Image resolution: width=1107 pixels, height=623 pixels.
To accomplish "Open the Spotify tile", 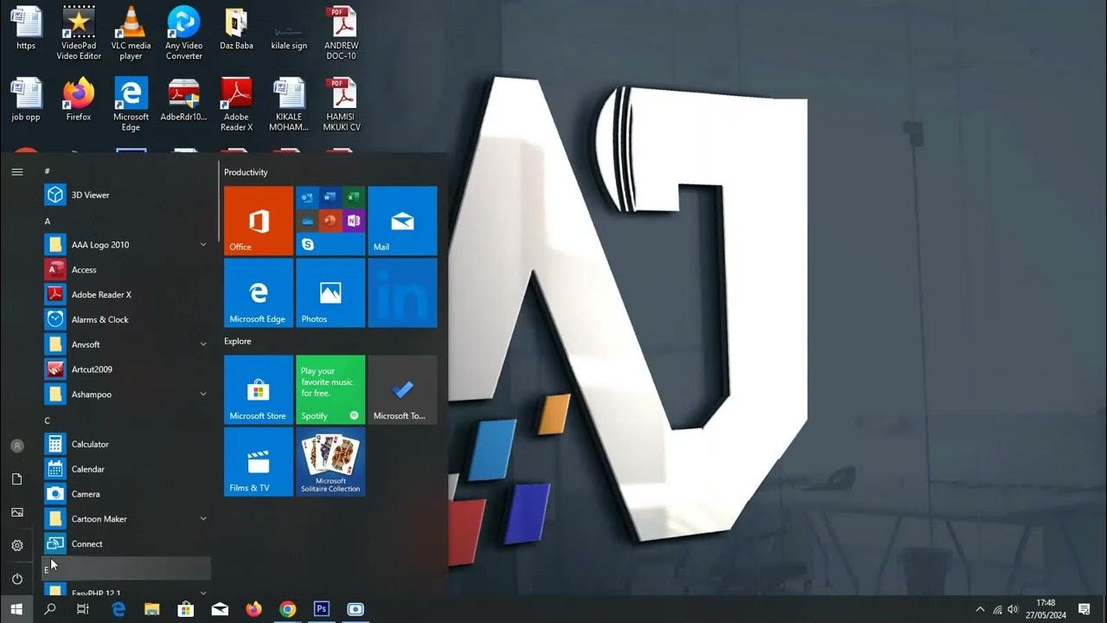I will click(330, 389).
